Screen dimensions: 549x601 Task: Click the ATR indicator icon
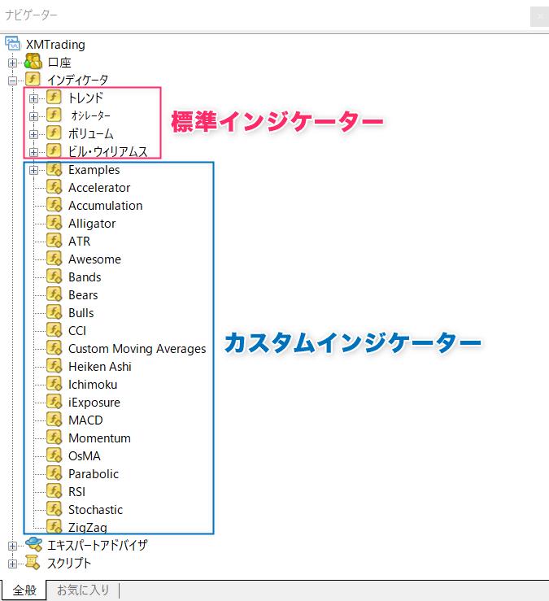point(54,241)
